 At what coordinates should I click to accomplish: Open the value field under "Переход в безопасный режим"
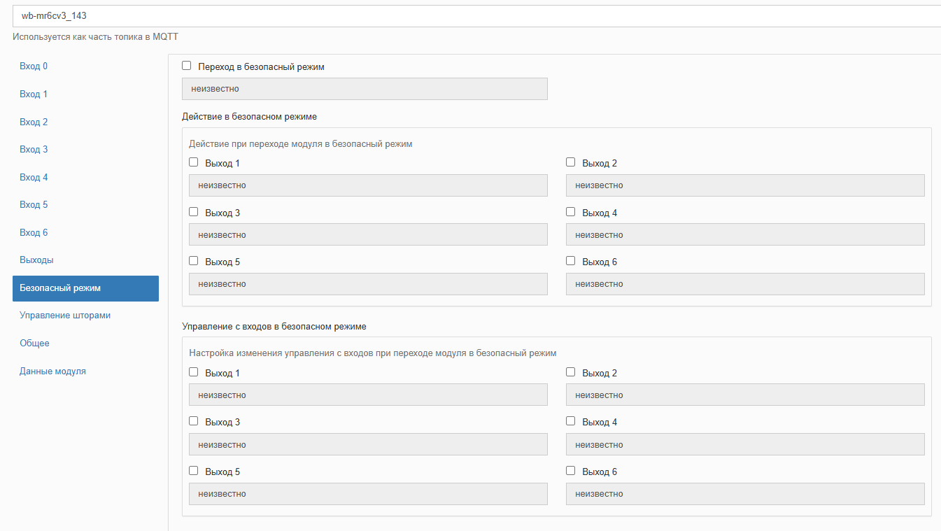(365, 89)
